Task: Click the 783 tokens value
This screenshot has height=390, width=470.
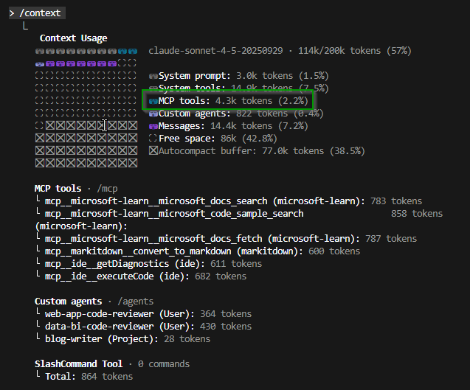Action: [396, 201]
